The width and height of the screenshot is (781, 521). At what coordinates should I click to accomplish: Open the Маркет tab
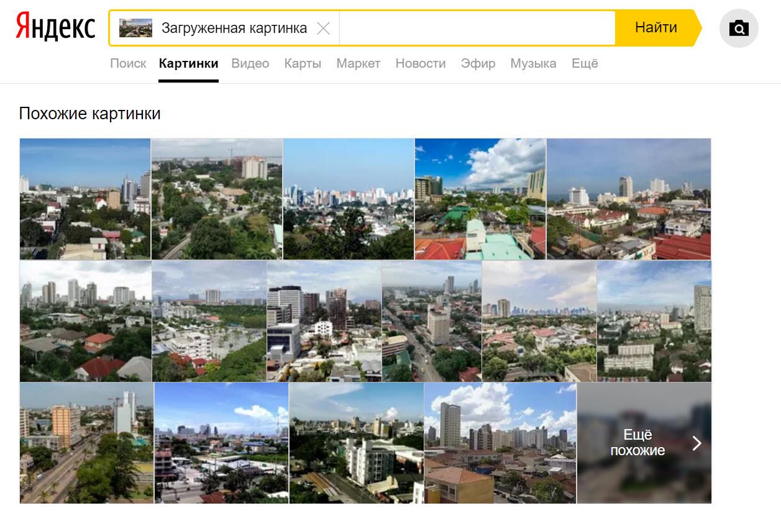(358, 63)
